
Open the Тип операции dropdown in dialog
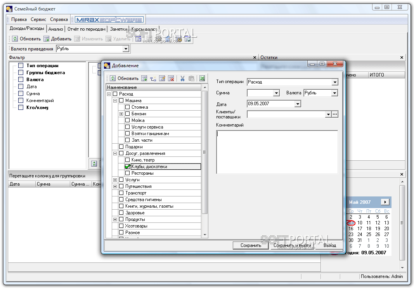pyautogui.click(x=334, y=82)
